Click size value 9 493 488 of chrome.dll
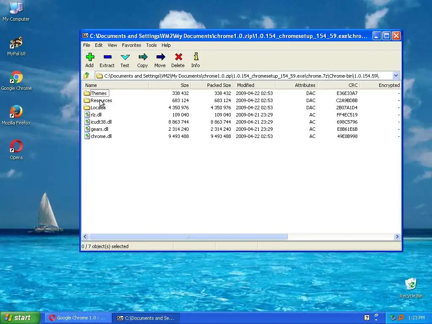432x324 pixels. click(x=178, y=136)
